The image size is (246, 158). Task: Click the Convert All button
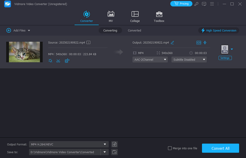(220, 148)
